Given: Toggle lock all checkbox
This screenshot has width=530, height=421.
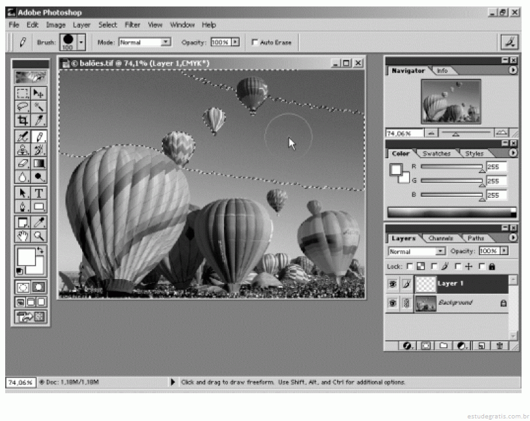Looking at the screenshot, I should tap(482, 266).
